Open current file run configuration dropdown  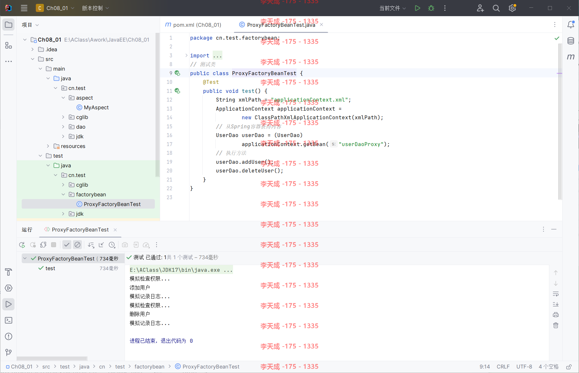(x=392, y=8)
